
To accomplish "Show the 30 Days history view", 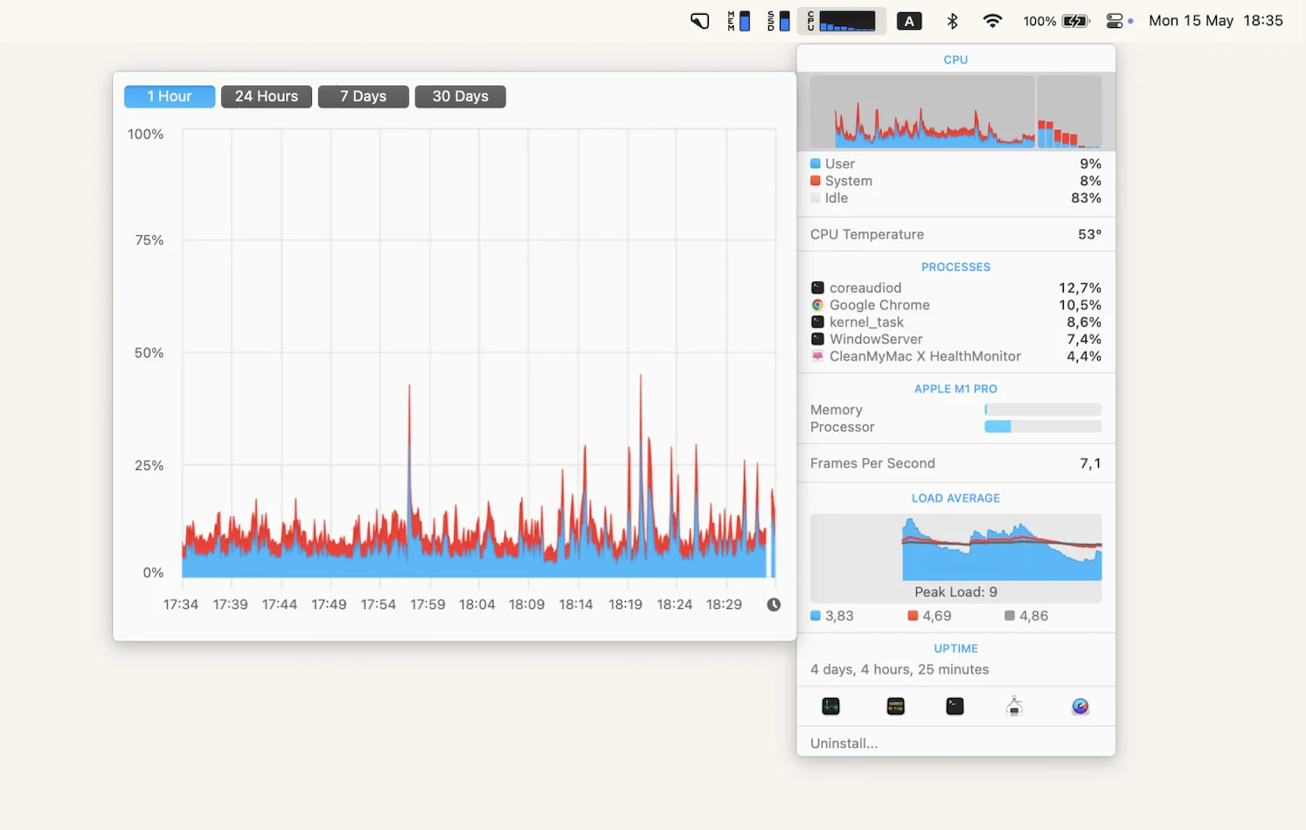I will (460, 96).
